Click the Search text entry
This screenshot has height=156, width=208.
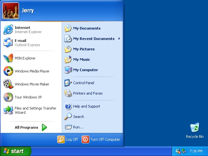point(79,117)
